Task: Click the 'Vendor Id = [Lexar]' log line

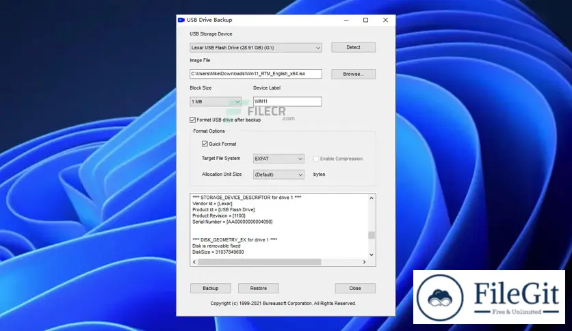Action: [212, 204]
